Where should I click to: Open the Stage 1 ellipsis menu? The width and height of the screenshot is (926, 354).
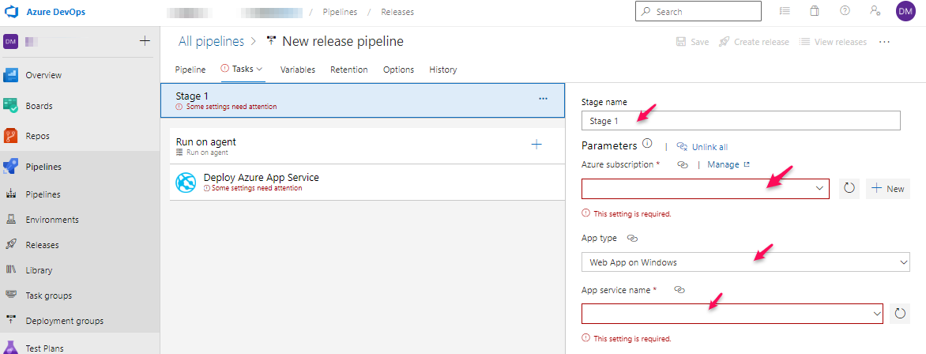click(x=544, y=98)
